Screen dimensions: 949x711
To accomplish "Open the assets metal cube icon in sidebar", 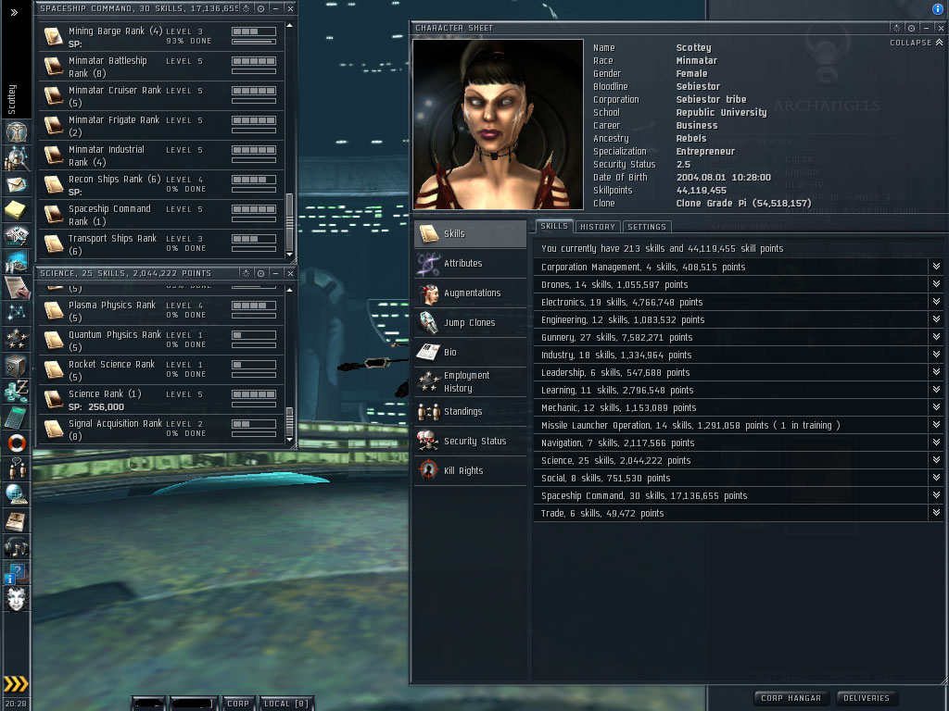I will [x=17, y=365].
